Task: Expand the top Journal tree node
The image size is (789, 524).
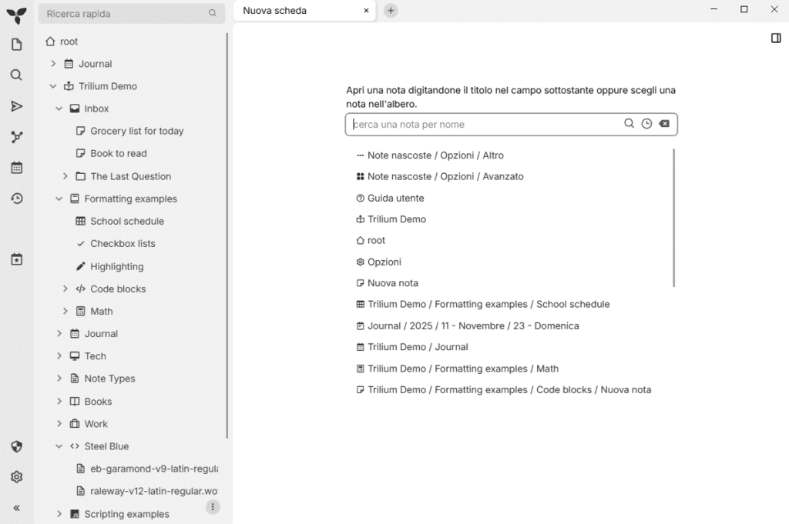Action: pyautogui.click(x=53, y=64)
